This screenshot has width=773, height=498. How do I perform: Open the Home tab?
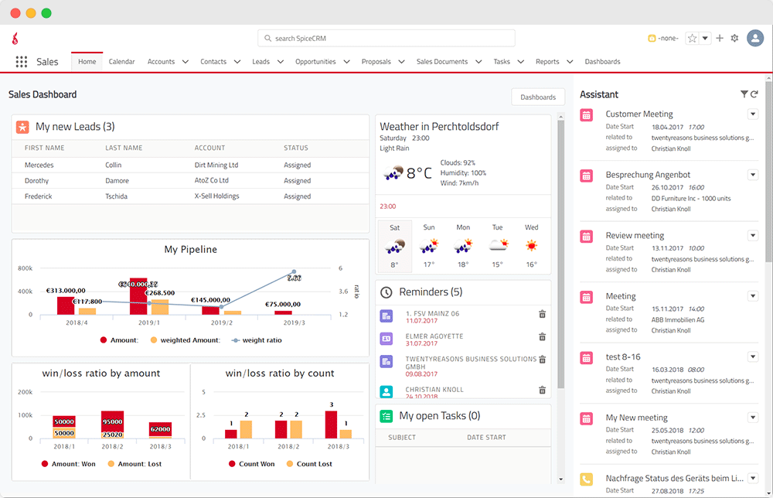point(87,62)
